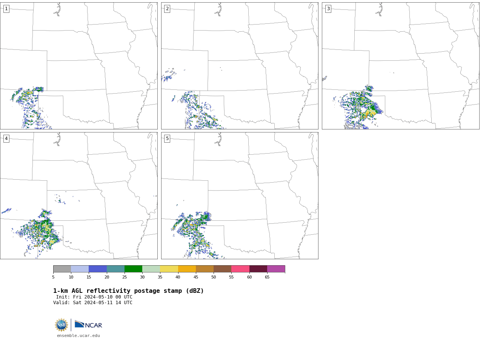
Task: Click the maroon 60-65 dBZ swatch
Action: 258,269
